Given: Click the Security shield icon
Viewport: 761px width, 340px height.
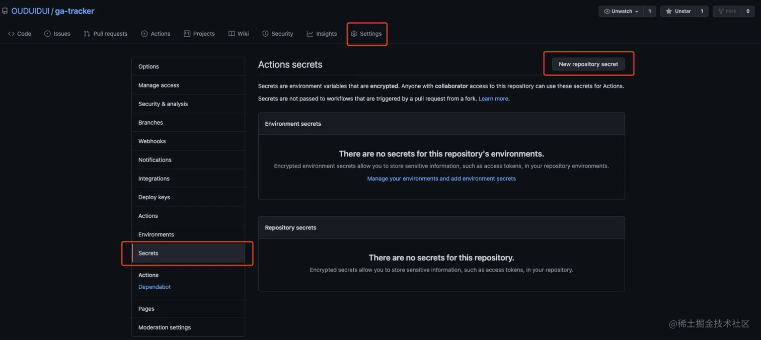Looking at the screenshot, I should coord(265,34).
